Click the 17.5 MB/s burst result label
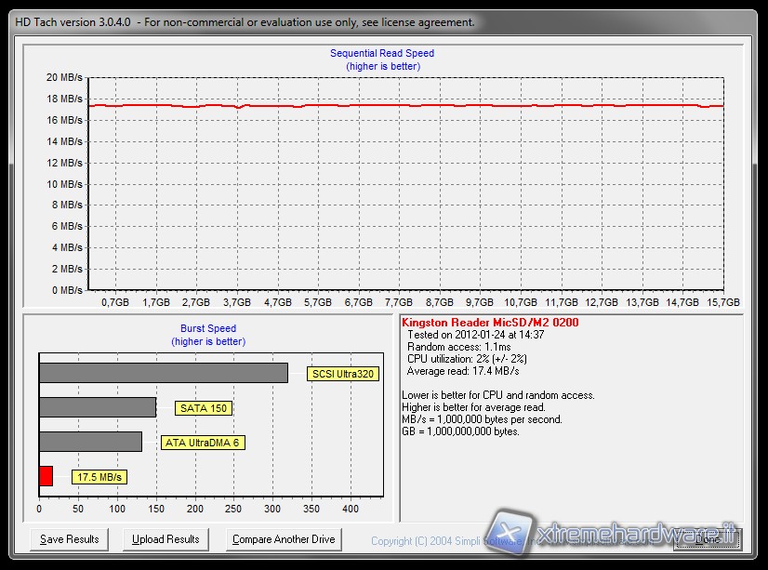The width and height of the screenshot is (768, 570). click(99, 477)
